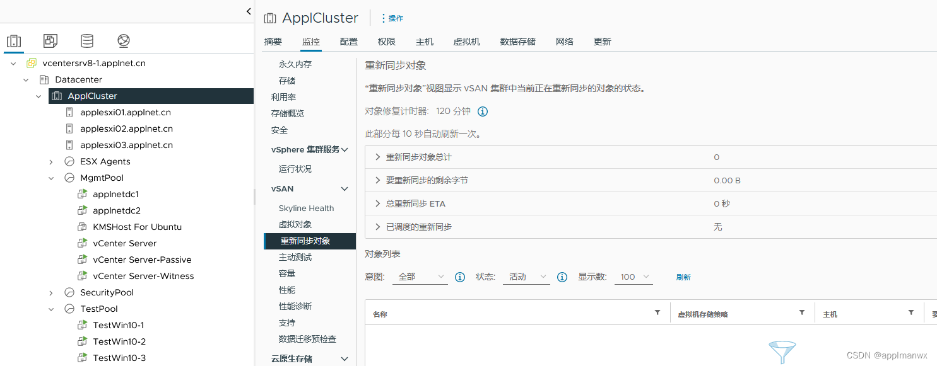Expand the ESX Agents resource pool
The image size is (937, 366).
(x=51, y=161)
